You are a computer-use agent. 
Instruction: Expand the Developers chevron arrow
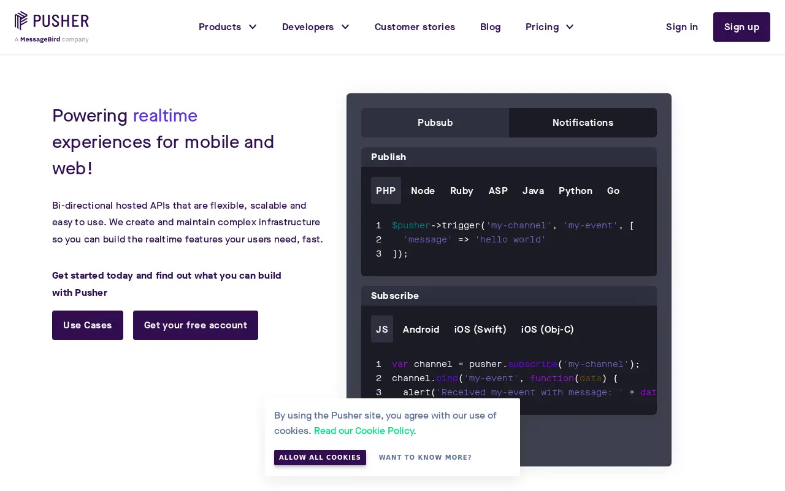(345, 27)
